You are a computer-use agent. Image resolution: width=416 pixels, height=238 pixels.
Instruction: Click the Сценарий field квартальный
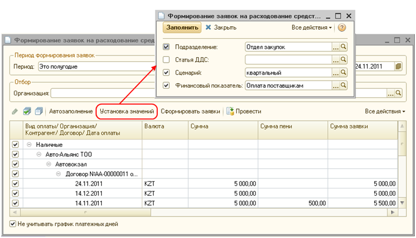(288, 73)
